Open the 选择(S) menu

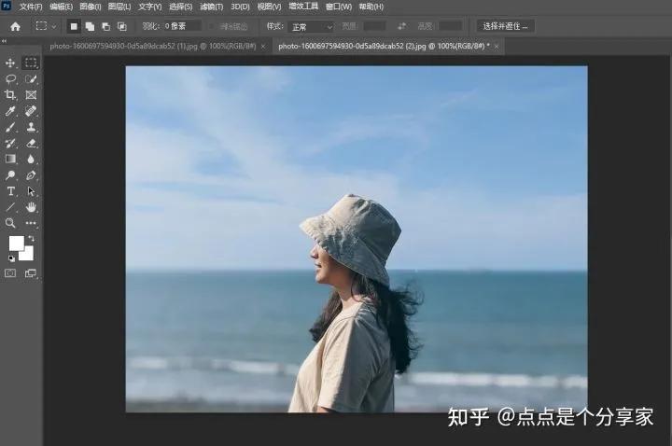[180, 7]
